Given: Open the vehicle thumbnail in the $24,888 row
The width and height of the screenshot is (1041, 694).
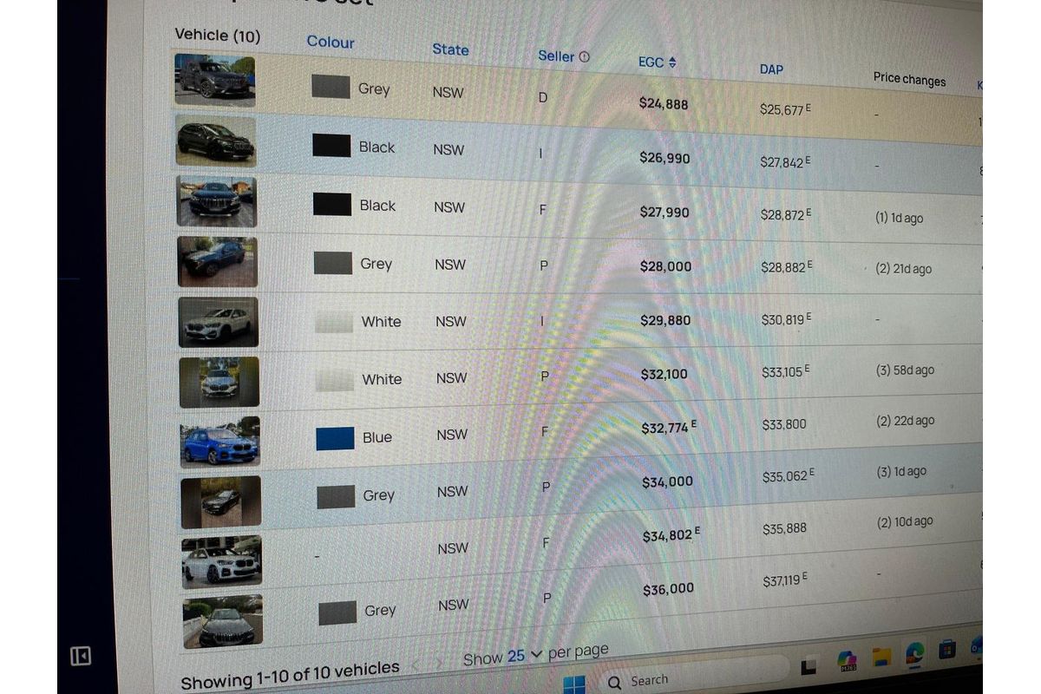Looking at the screenshot, I should point(214,79).
